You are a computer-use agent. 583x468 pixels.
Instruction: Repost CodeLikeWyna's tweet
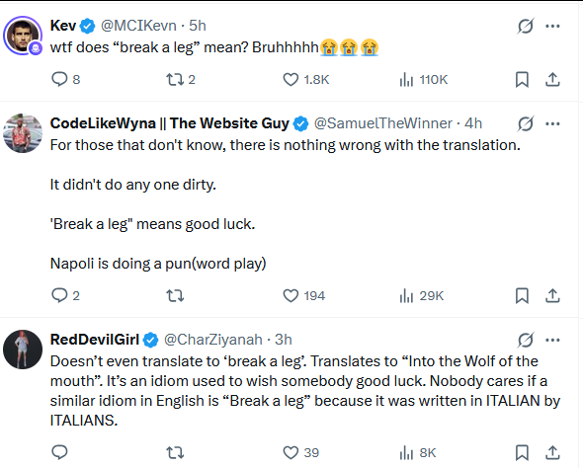pos(175,296)
